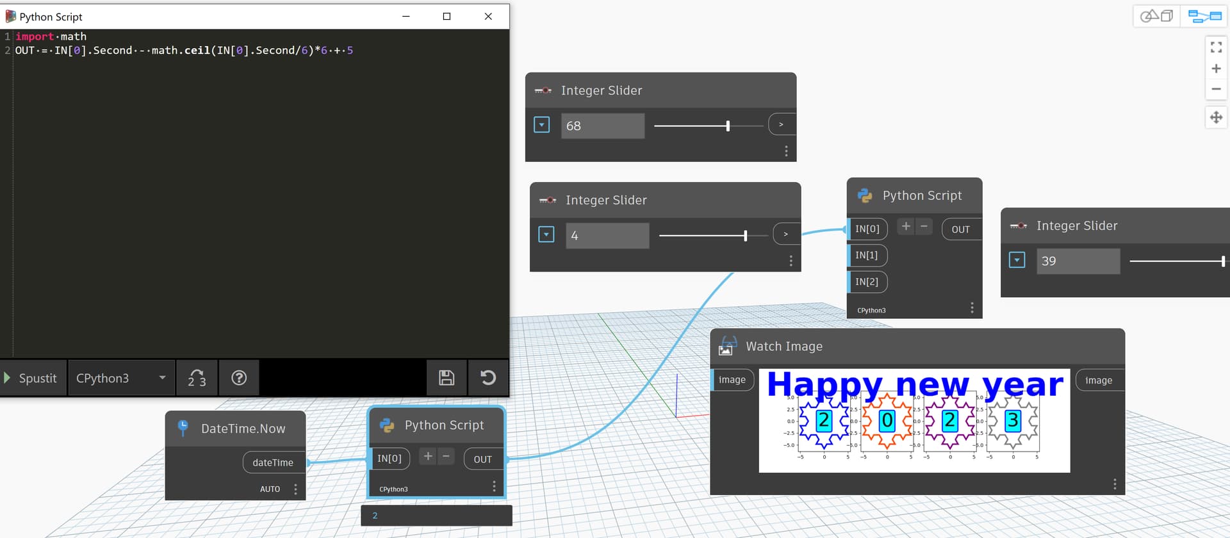Click the AUTO lacing label on DateTime.Now

(270, 489)
